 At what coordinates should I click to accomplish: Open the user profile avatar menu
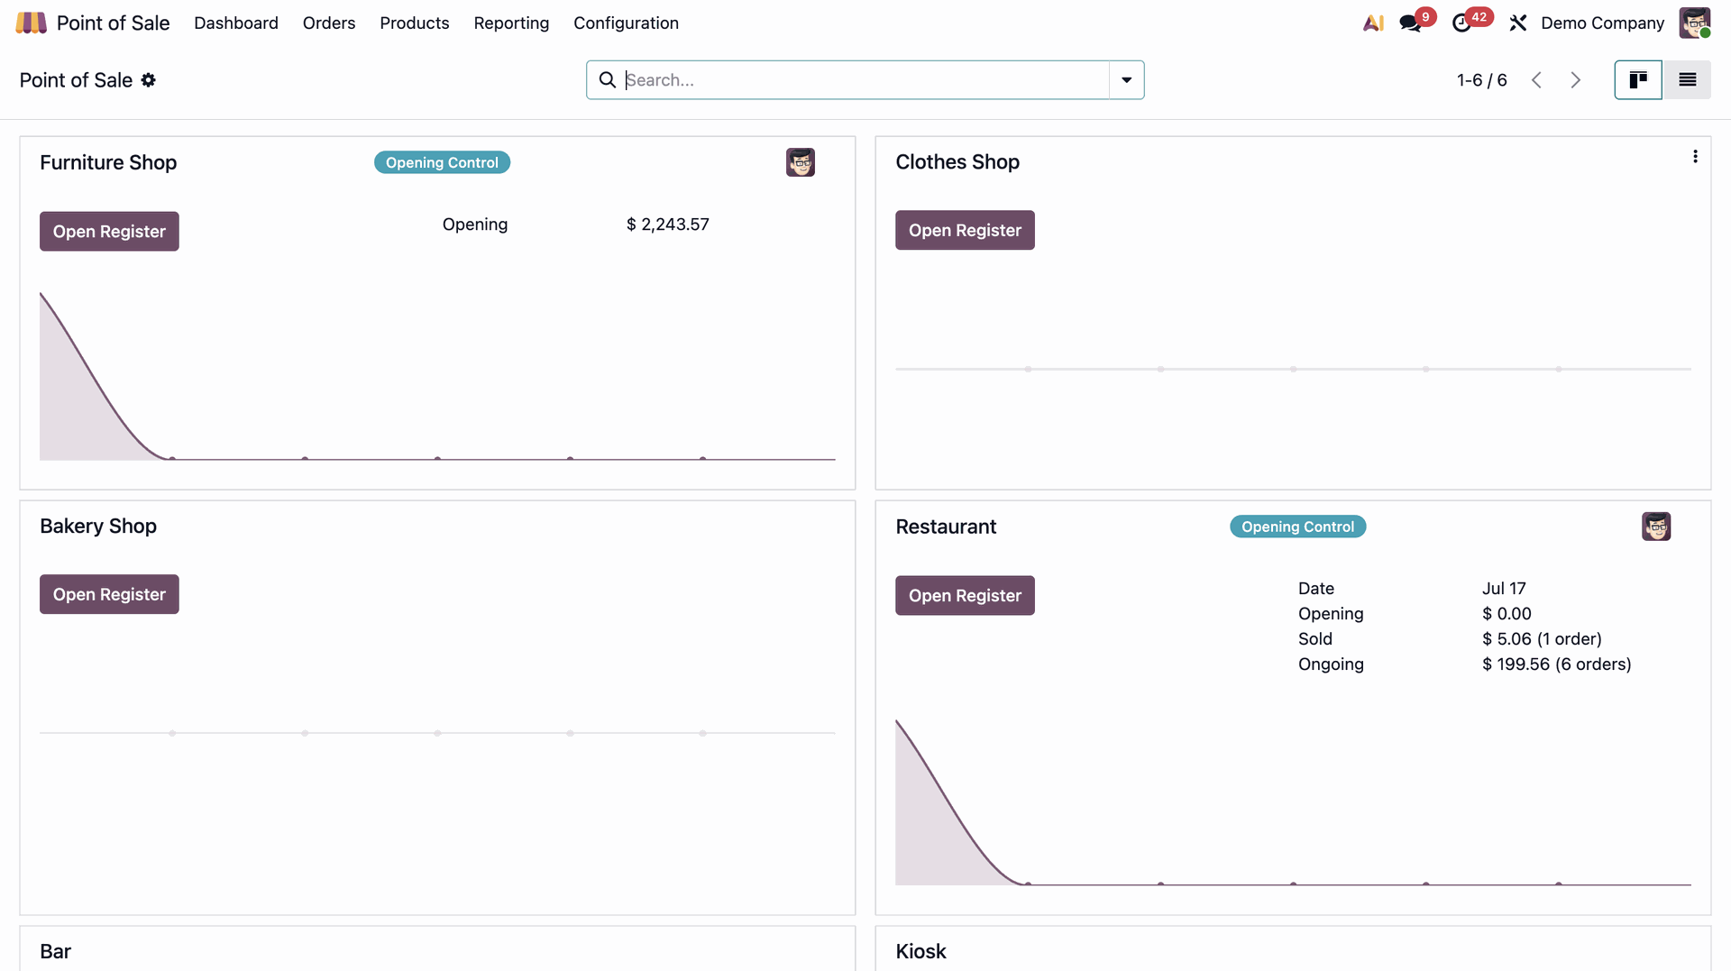click(x=1695, y=23)
